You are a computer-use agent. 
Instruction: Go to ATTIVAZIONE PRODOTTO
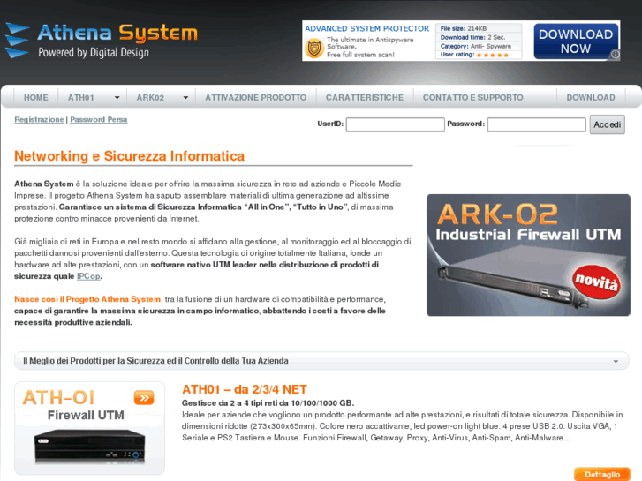coord(255,98)
